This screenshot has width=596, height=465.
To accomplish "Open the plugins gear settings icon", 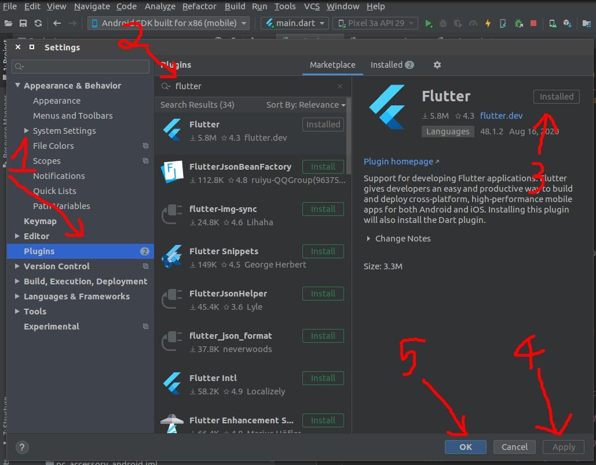I will pos(437,65).
